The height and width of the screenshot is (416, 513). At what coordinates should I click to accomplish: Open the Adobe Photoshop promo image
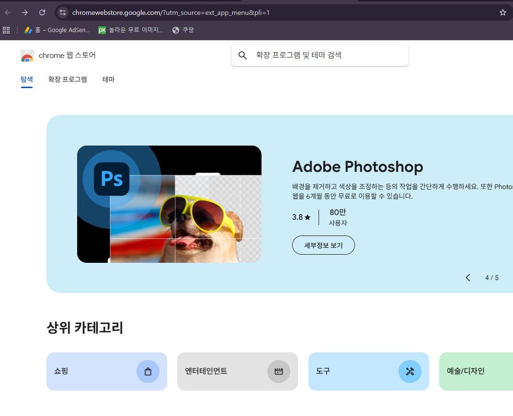click(169, 204)
